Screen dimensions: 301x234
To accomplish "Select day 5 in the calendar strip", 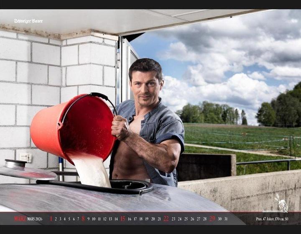I will (69, 219).
